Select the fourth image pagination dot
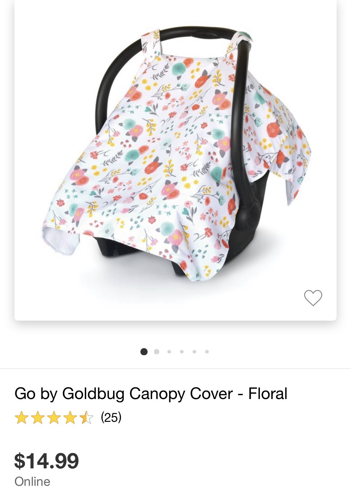The width and height of the screenshot is (351, 499). 182,352
